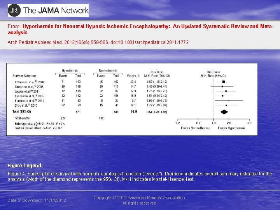Click the Heterogeneity statistics line
The image size is (280, 210).
pos(40,124)
